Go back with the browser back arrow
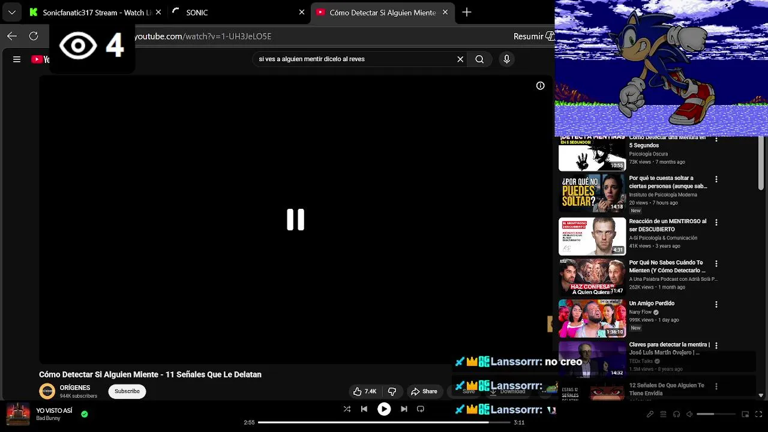This screenshot has width=768, height=432. [x=12, y=36]
